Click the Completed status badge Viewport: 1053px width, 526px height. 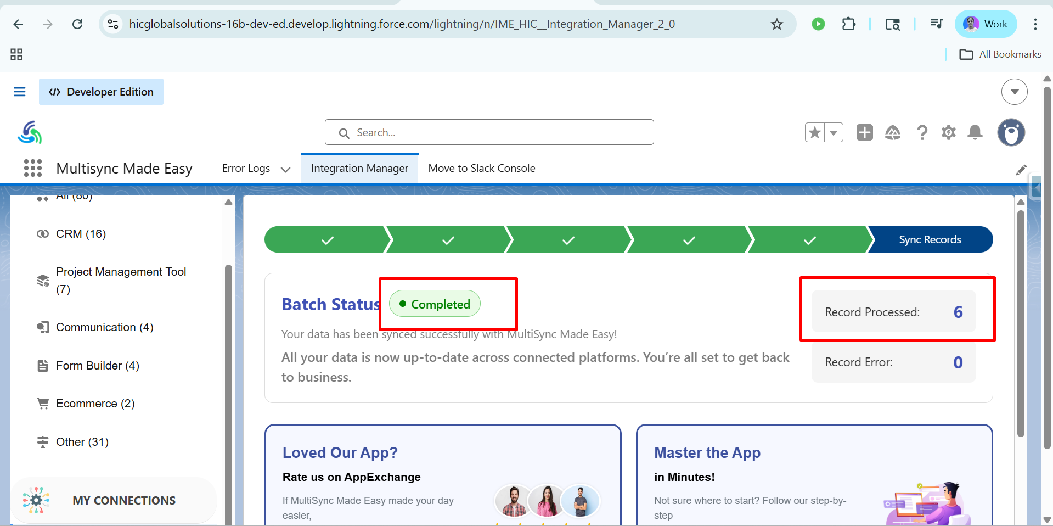435,304
